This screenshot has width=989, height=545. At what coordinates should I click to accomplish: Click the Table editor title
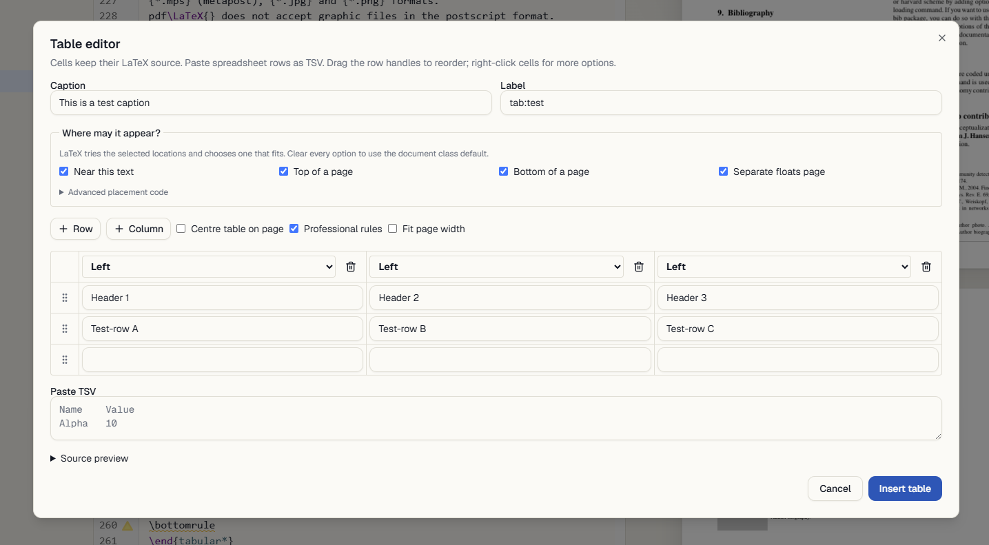85,44
